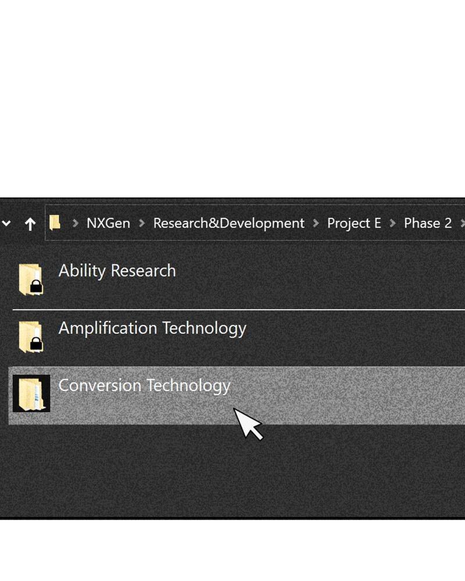Image resolution: width=465 pixels, height=581 pixels.
Task: Open the recent locations dropdown chevron
Action: point(6,224)
